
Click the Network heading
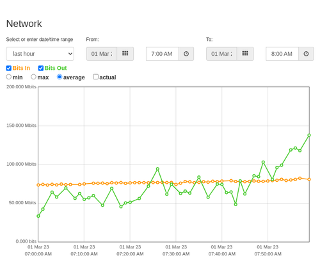click(x=24, y=24)
